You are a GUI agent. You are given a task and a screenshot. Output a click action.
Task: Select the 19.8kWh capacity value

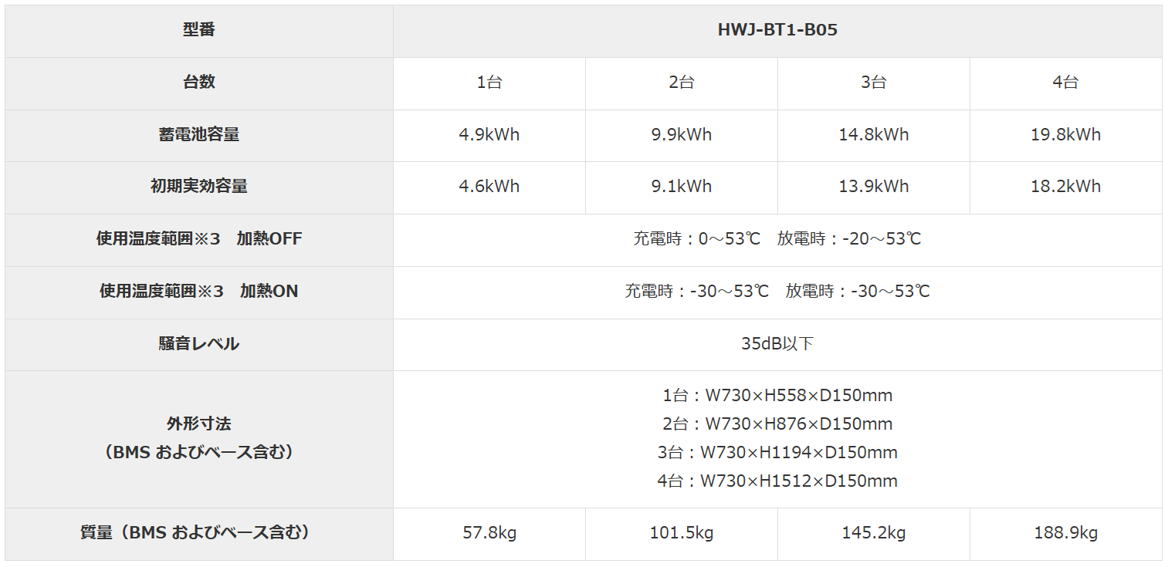tap(1065, 134)
